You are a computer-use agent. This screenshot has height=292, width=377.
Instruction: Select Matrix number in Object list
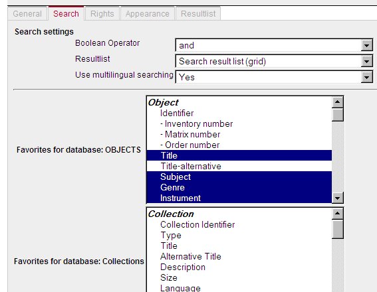point(239,134)
